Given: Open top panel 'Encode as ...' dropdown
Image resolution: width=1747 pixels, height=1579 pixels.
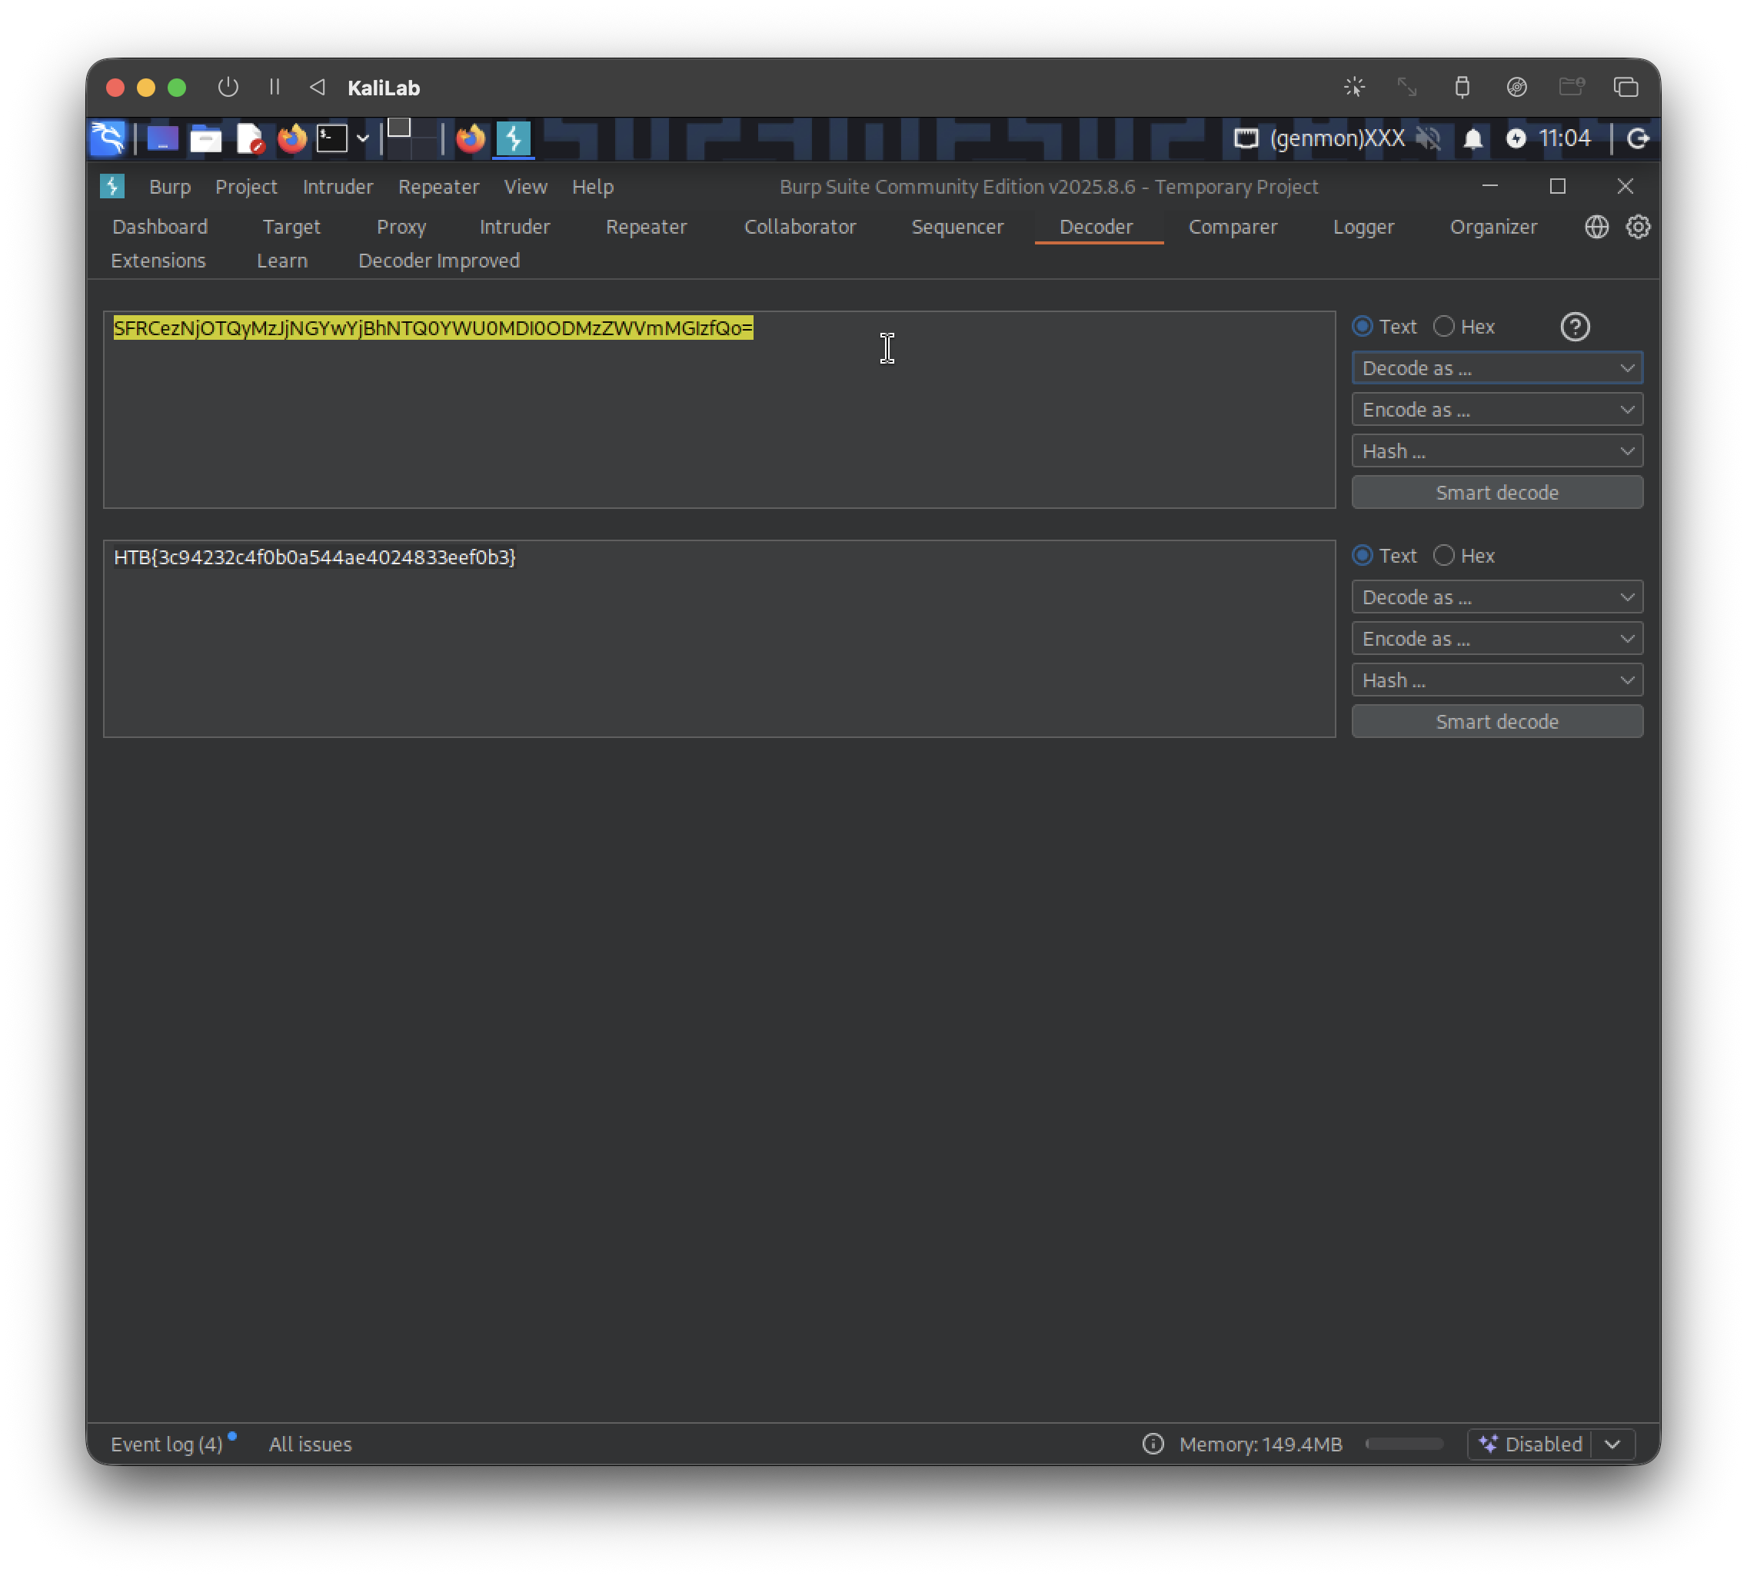Looking at the screenshot, I should click(1496, 410).
